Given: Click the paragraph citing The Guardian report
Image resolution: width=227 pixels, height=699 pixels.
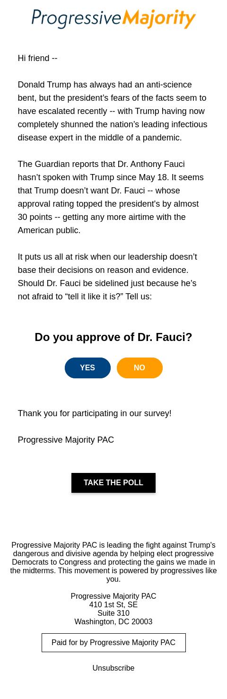Looking at the screenshot, I should pyautogui.click(x=111, y=197).
